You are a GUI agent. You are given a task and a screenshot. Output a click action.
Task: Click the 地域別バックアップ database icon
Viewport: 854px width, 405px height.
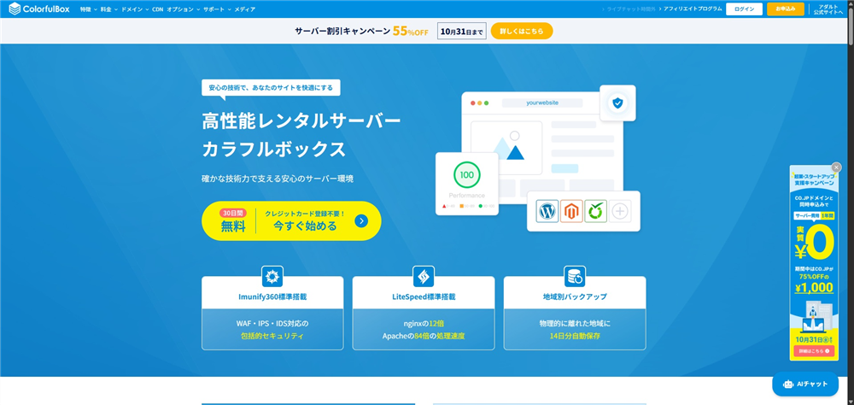[x=575, y=277]
